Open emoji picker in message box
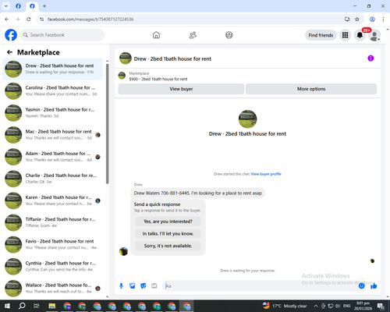 [x=361, y=286]
